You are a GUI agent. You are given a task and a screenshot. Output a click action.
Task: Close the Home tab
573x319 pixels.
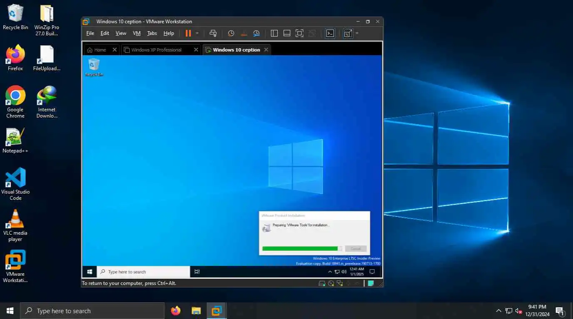[115, 50]
